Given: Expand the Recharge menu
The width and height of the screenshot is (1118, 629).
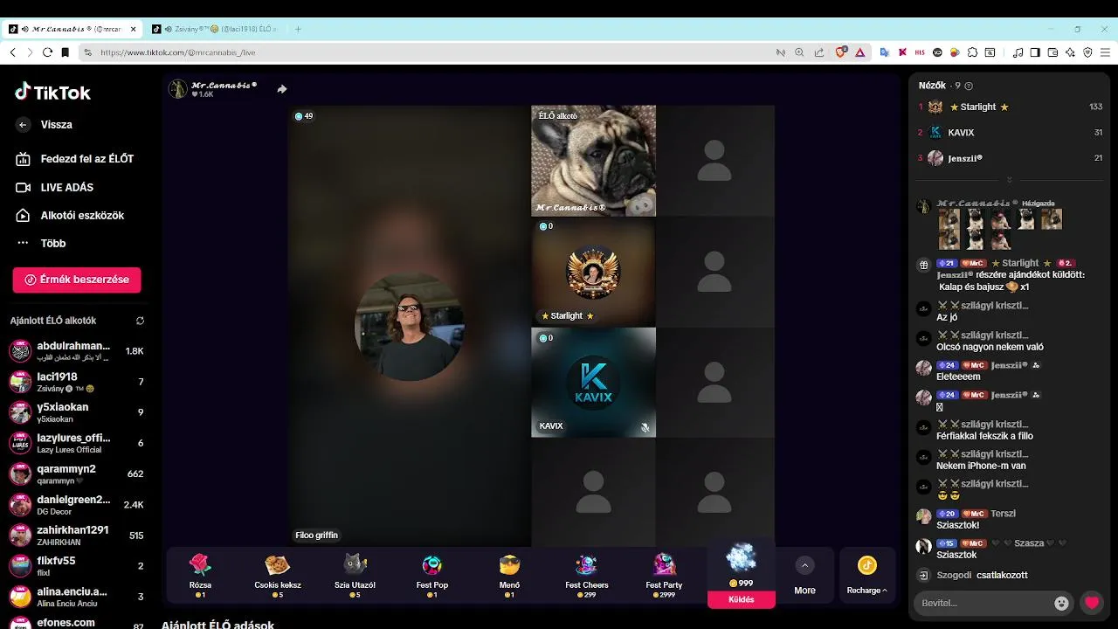Looking at the screenshot, I should [x=866, y=576].
